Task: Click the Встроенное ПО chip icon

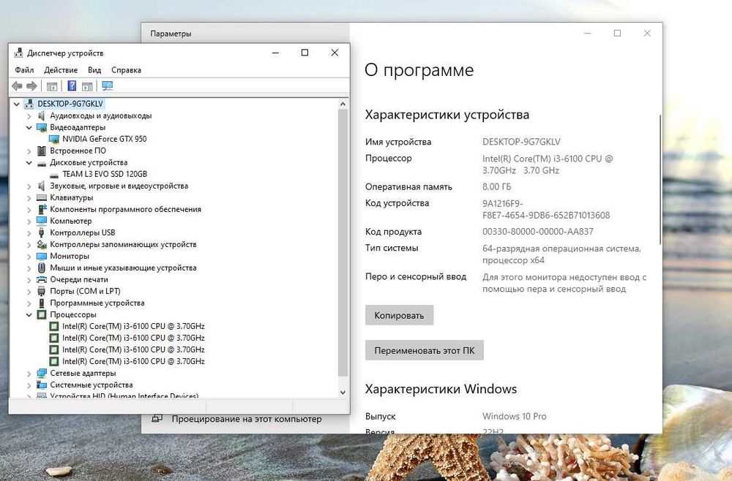Action: point(42,151)
